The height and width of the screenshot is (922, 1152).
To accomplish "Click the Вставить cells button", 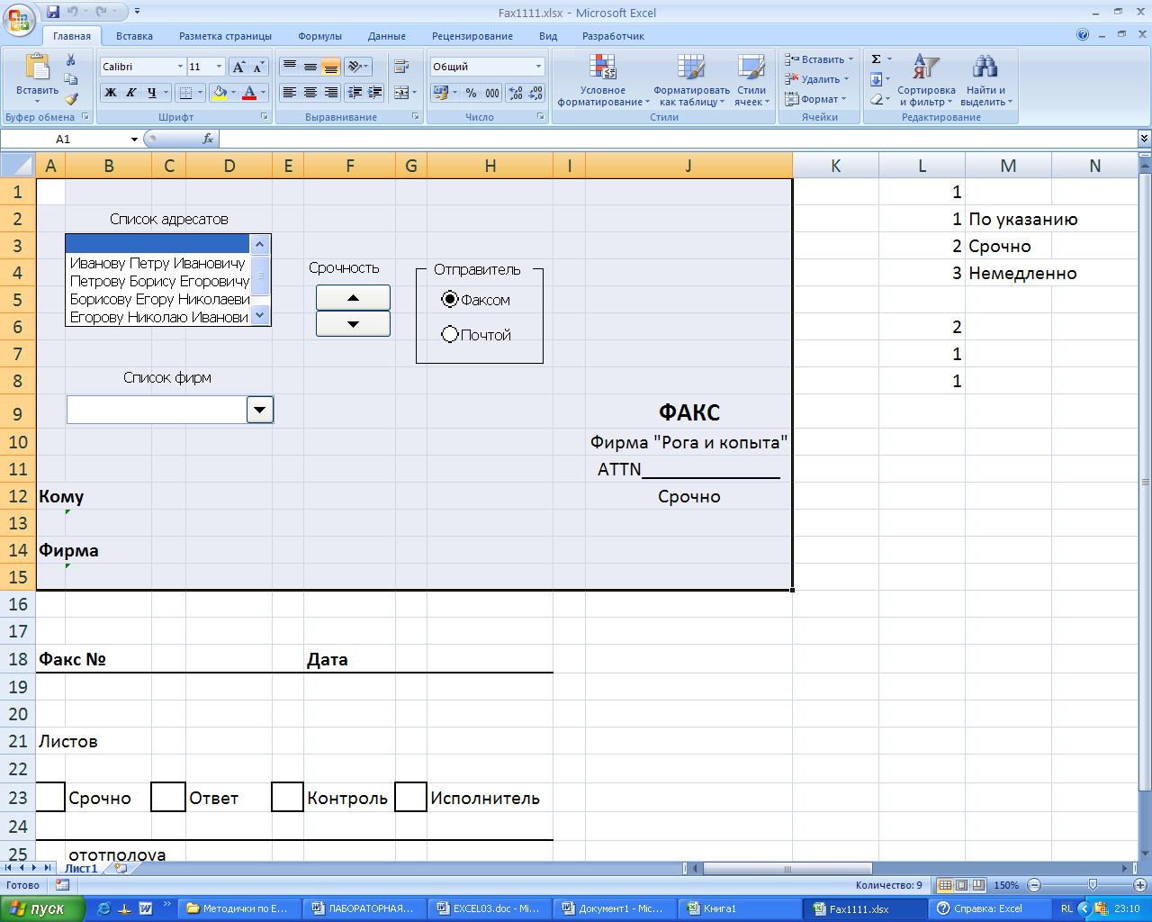I will (x=818, y=59).
